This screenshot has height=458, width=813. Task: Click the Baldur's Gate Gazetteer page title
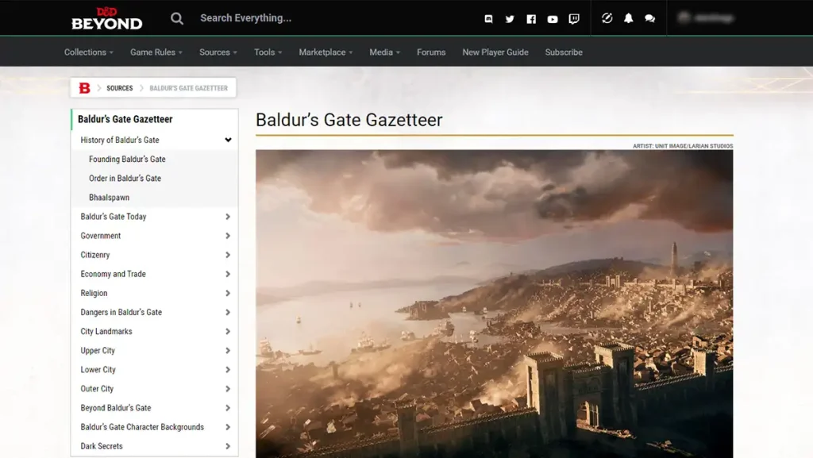coord(349,120)
